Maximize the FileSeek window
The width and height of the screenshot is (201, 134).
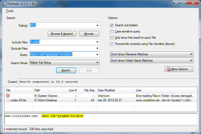pyautogui.click(x=183, y=3)
